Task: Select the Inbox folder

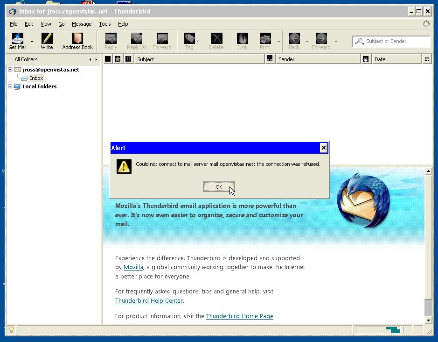Action: click(36, 78)
